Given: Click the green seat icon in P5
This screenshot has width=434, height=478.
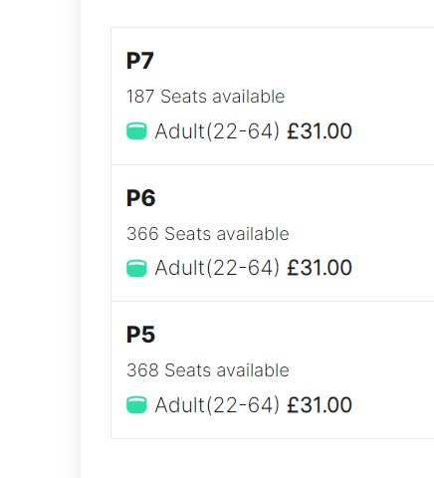Looking at the screenshot, I should click(x=136, y=405).
